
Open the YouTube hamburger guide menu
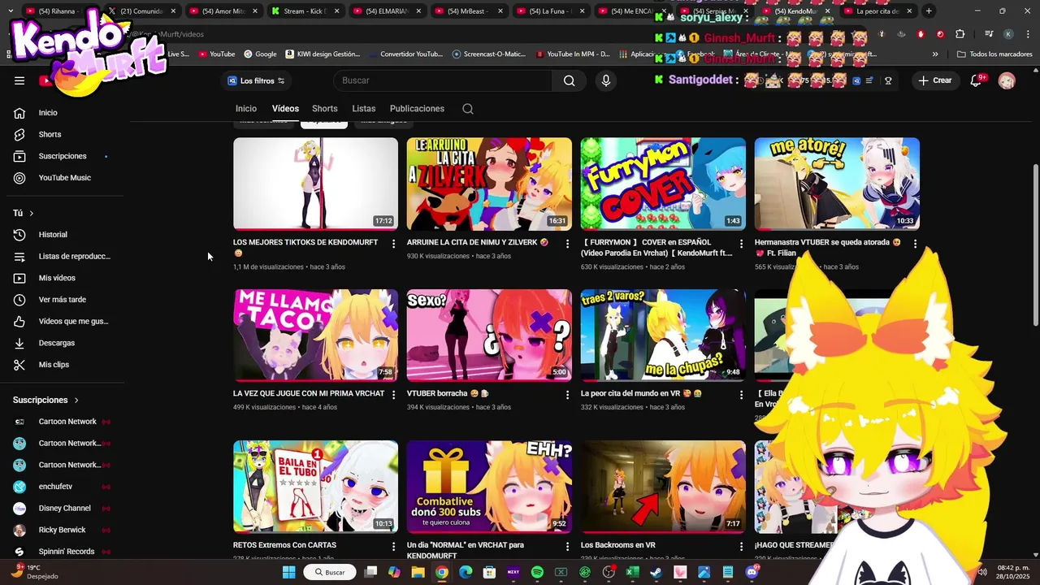click(x=19, y=80)
